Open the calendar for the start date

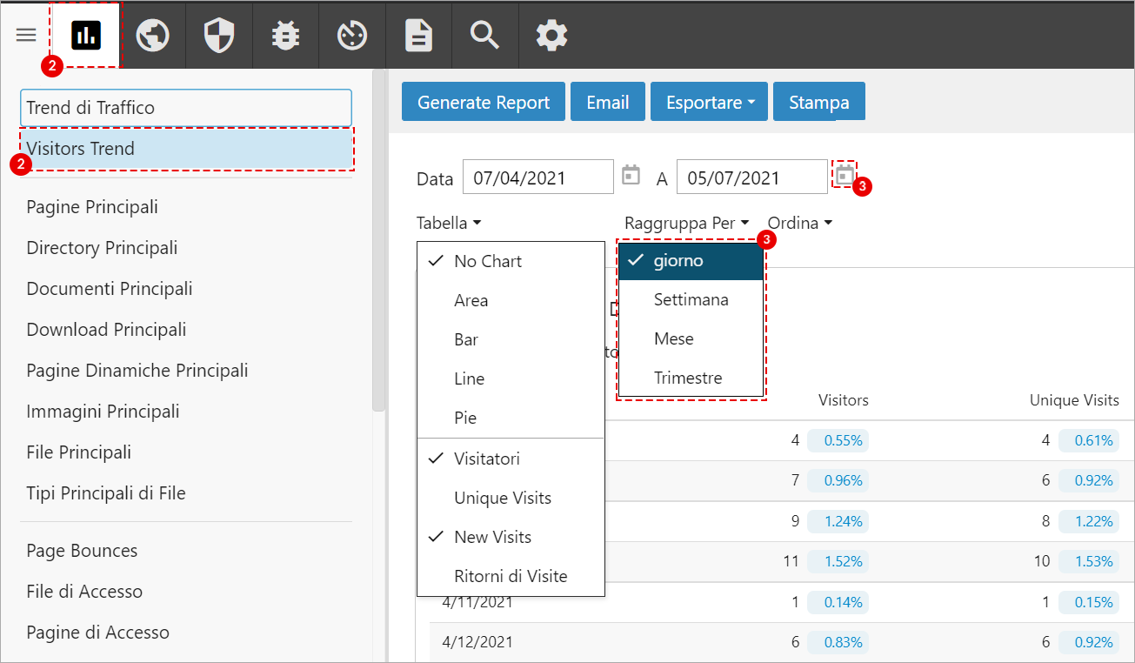click(x=630, y=175)
